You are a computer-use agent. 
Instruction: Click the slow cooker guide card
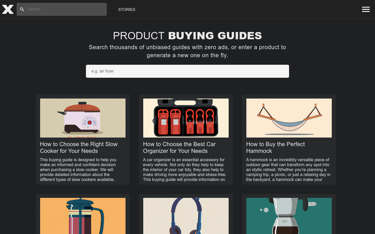83,139
